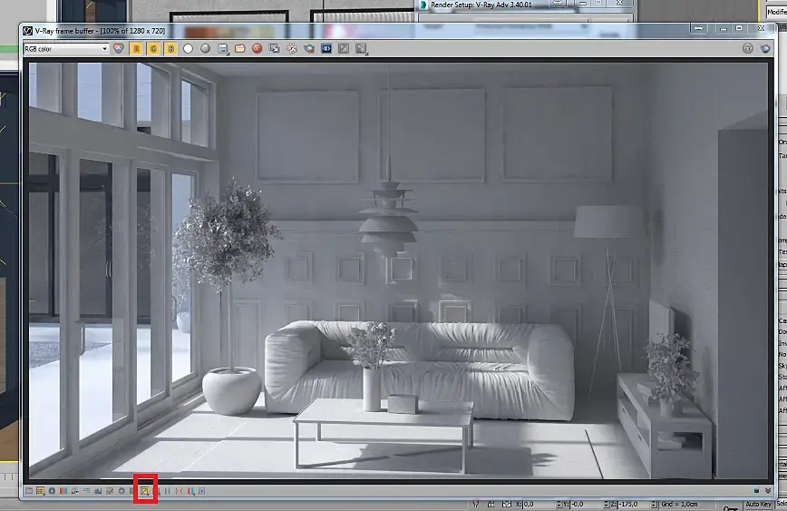
Task: Toggle absolute transform mode icon beside X field
Action: click(x=507, y=504)
